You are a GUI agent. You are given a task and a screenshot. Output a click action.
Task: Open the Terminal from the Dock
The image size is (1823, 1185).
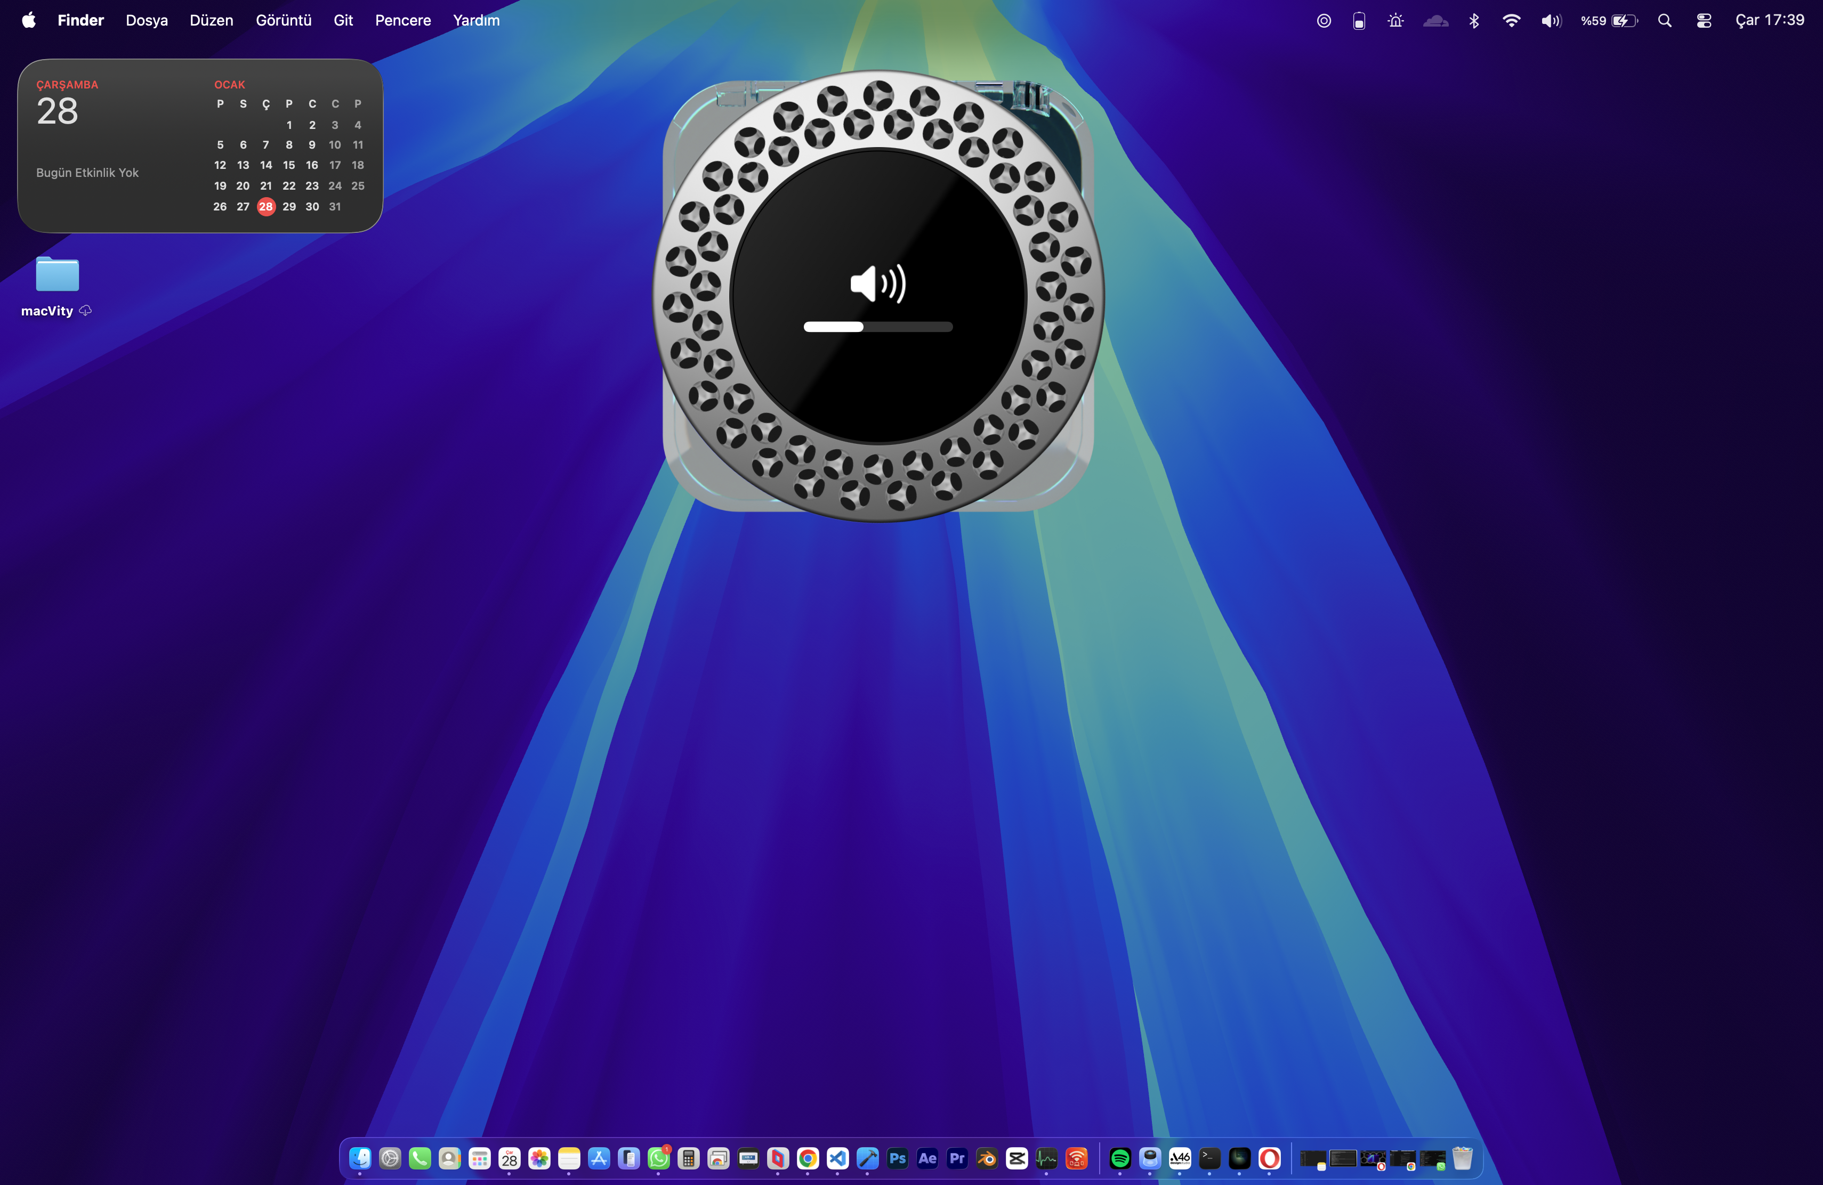[x=1209, y=1159]
